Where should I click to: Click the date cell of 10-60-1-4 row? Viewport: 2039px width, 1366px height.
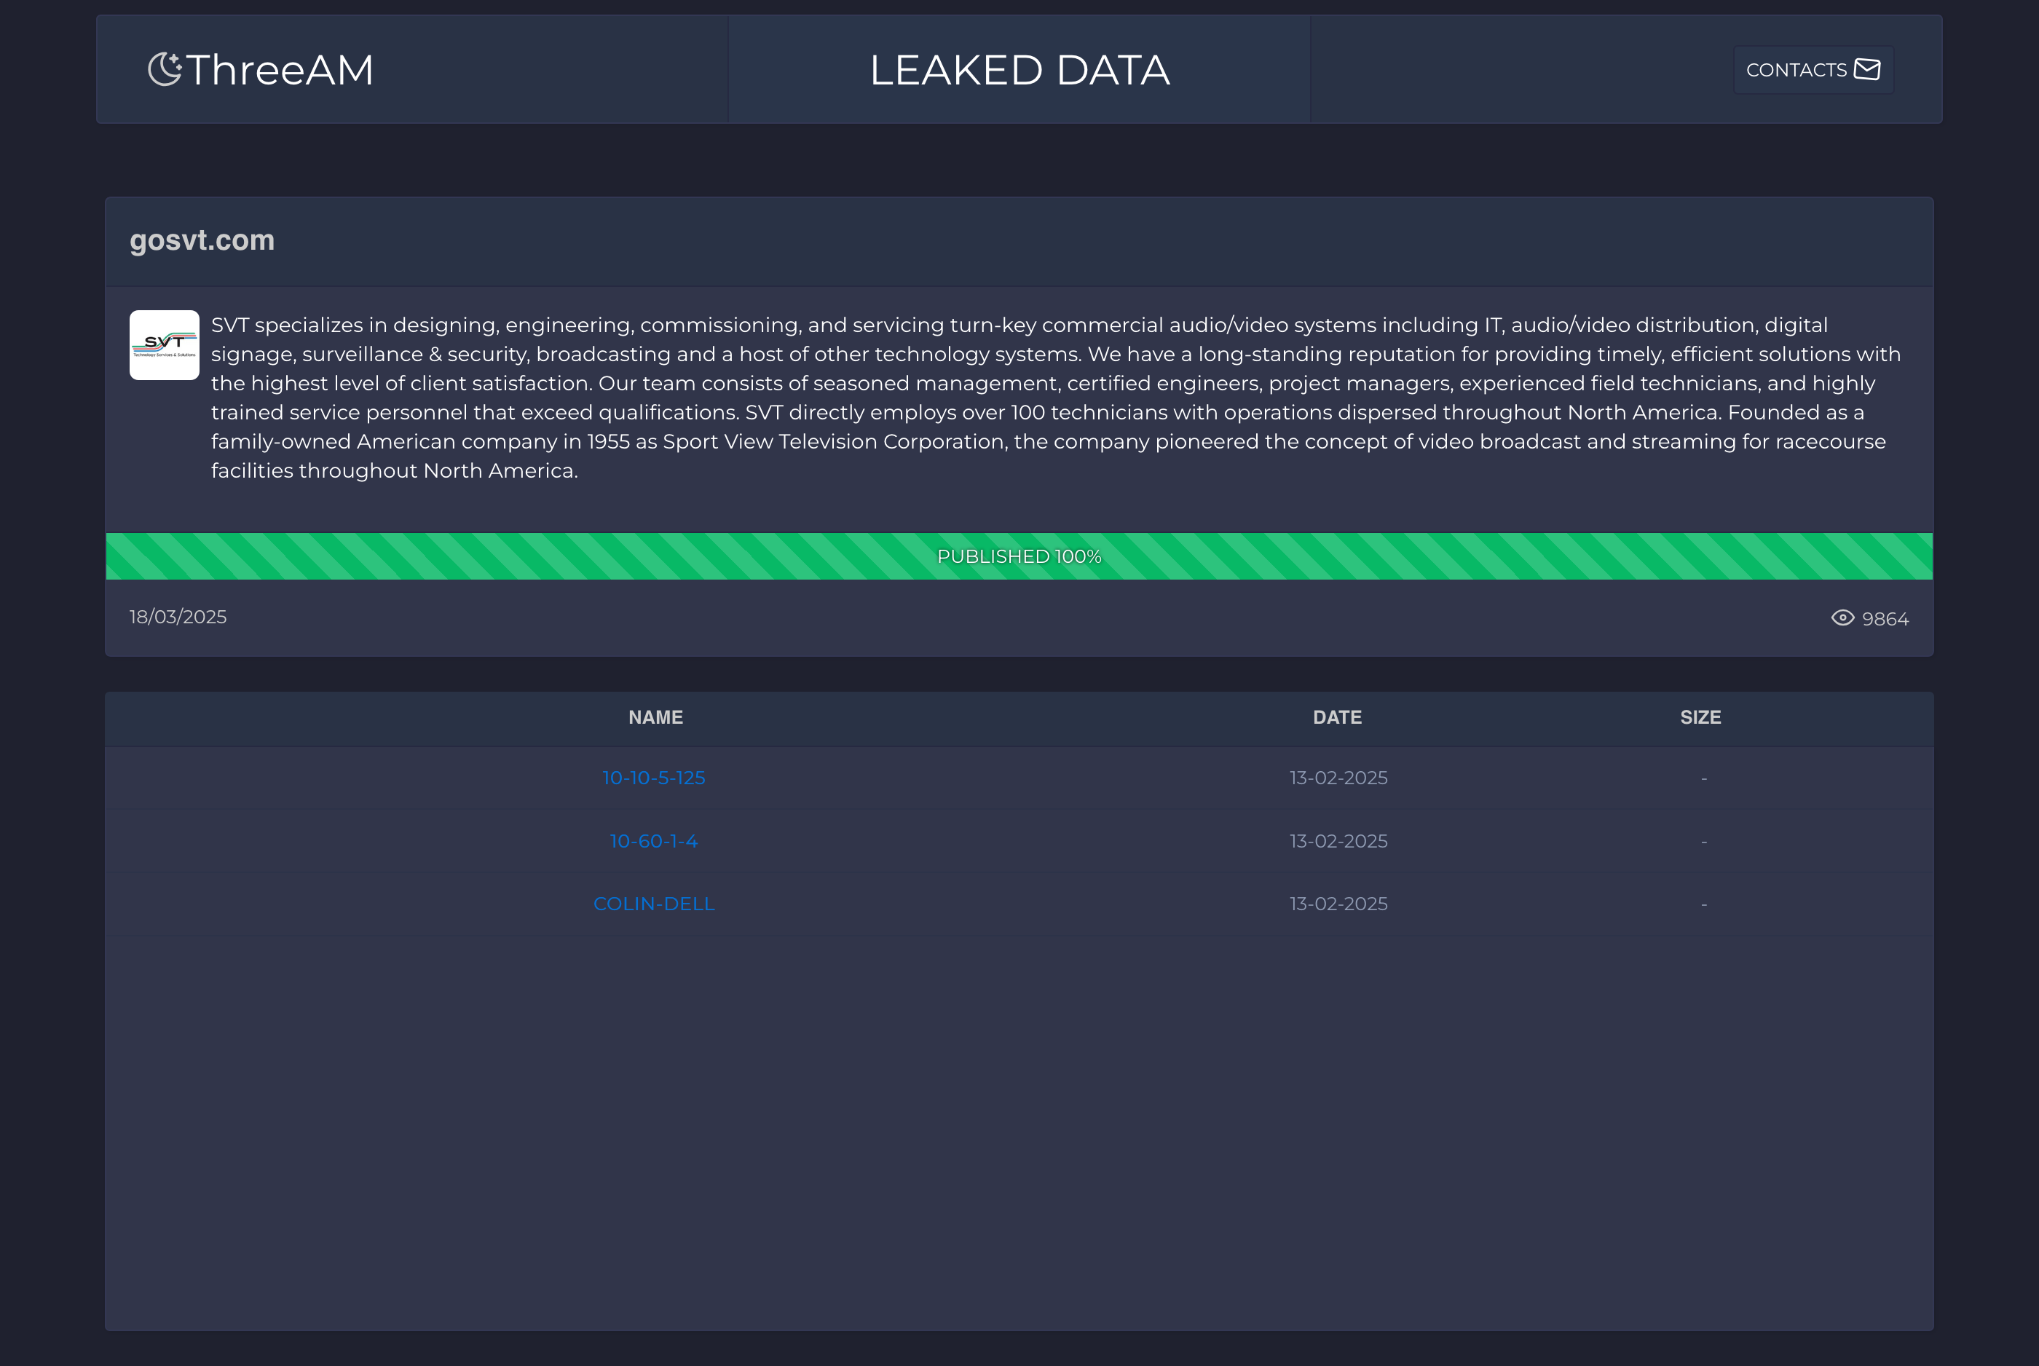(1338, 841)
